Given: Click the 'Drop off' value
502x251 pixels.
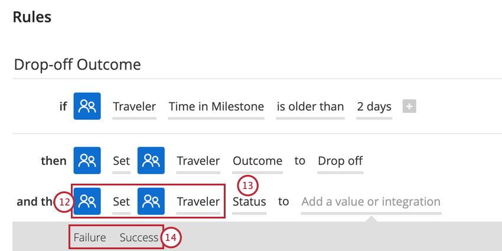Looking at the screenshot, I should coord(340,161).
